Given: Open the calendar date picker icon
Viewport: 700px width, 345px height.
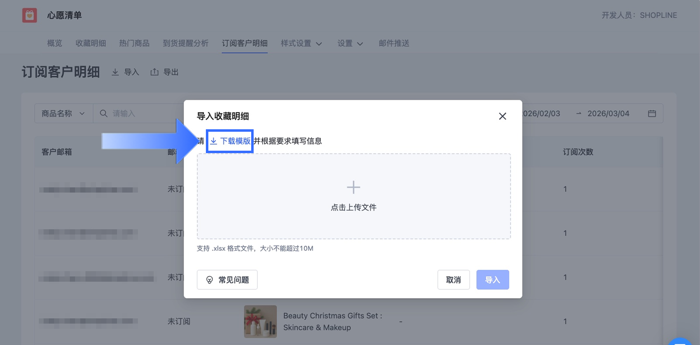Looking at the screenshot, I should click(x=652, y=113).
